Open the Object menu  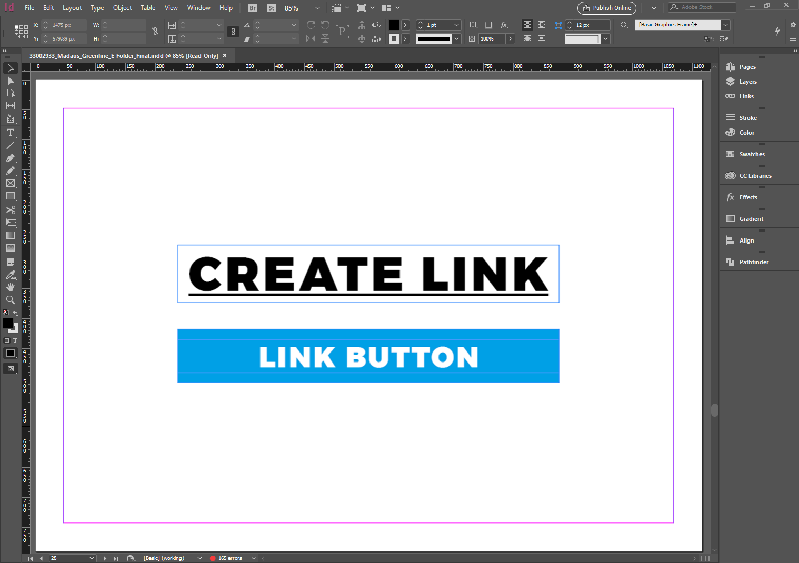[122, 8]
